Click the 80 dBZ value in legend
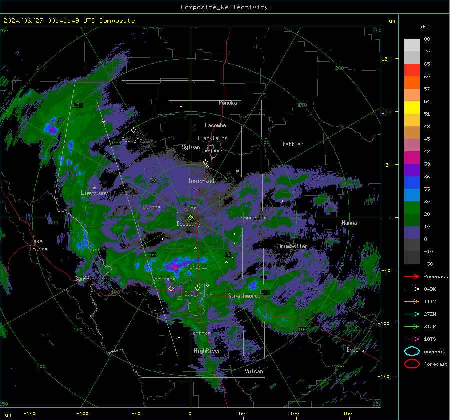Viewport: 450px width, 420px height. coord(427,39)
